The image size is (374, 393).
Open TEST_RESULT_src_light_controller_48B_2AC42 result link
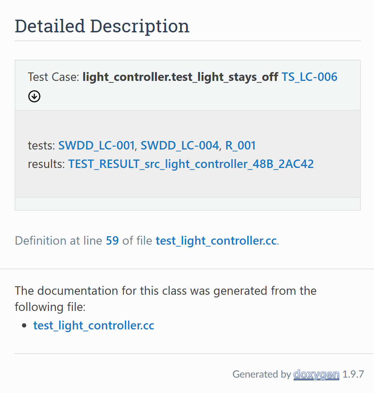(191, 164)
